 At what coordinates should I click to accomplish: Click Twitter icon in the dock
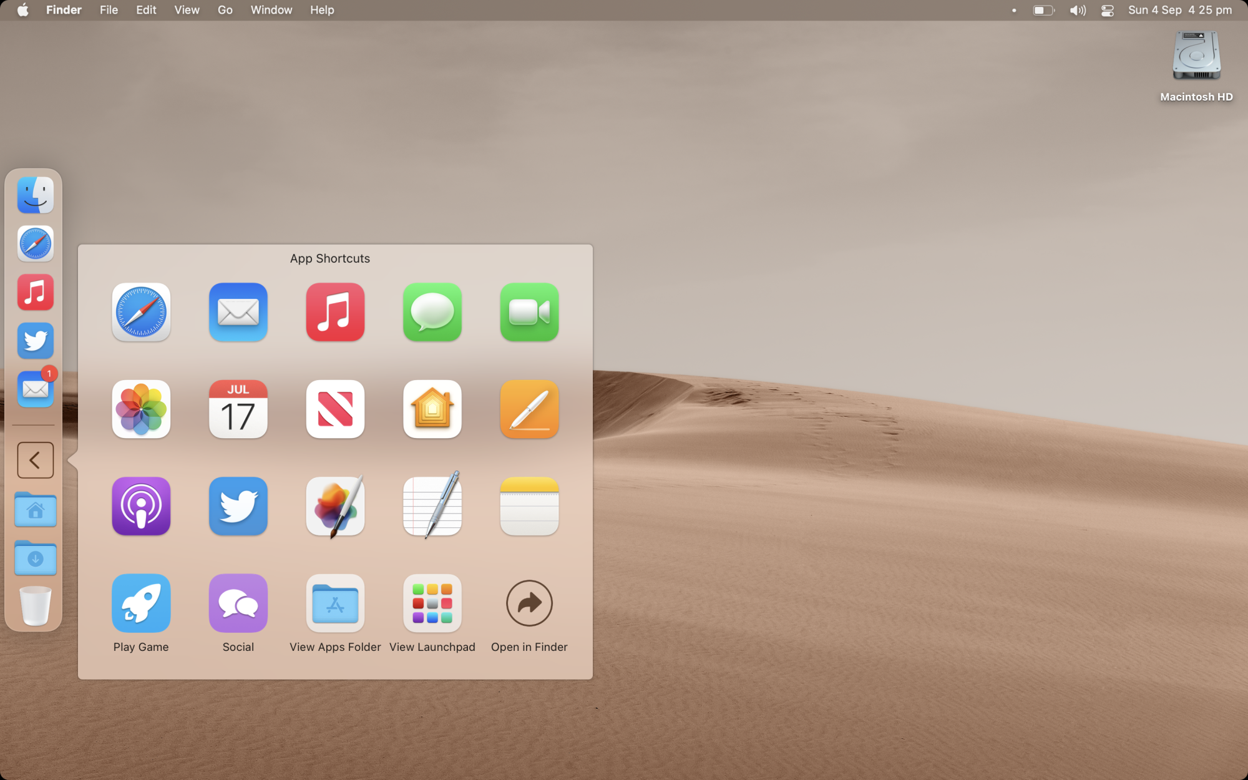tap(35, 341)
